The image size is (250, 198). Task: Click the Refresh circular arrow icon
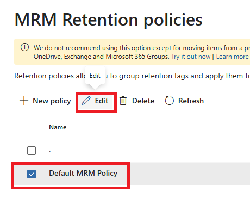tap(170, 101)
